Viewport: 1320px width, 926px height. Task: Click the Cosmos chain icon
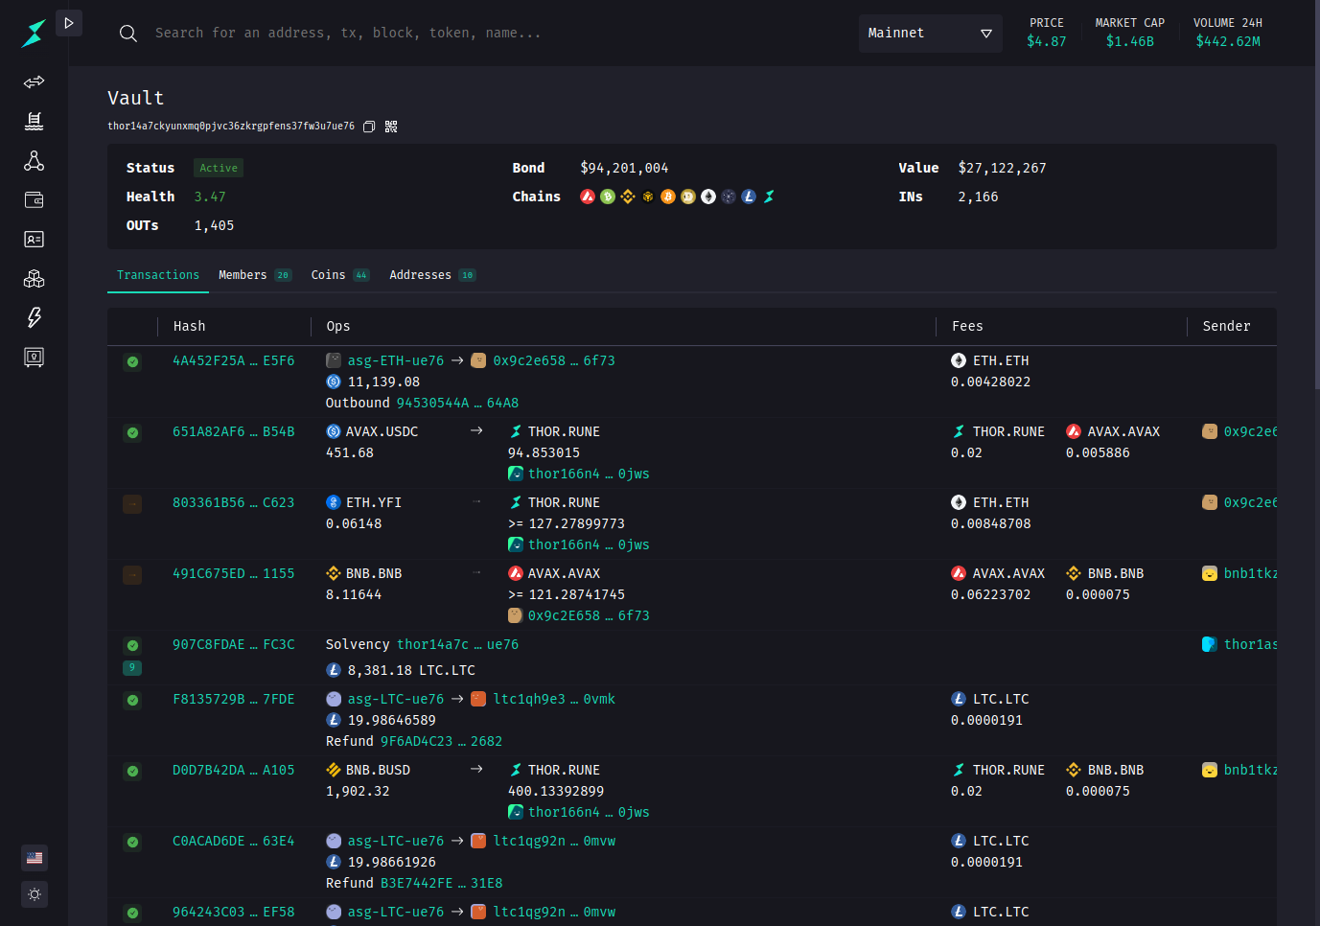[x=729, y=197]
